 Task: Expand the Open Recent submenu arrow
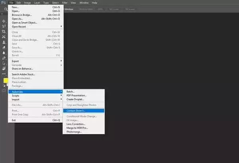tap(61, 26)
